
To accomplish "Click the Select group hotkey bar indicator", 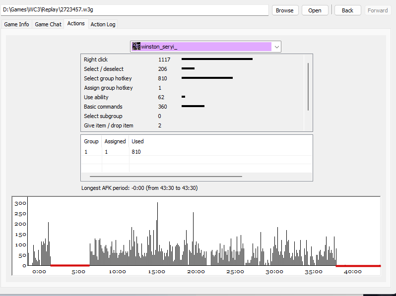I will coord(207,78).
